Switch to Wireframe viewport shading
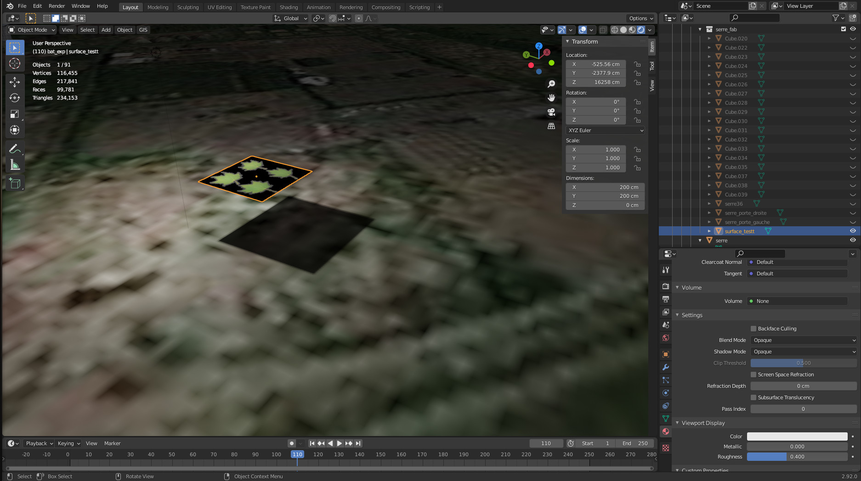The image size is (861, 481). pyautogui.click(x=615, y=30)
